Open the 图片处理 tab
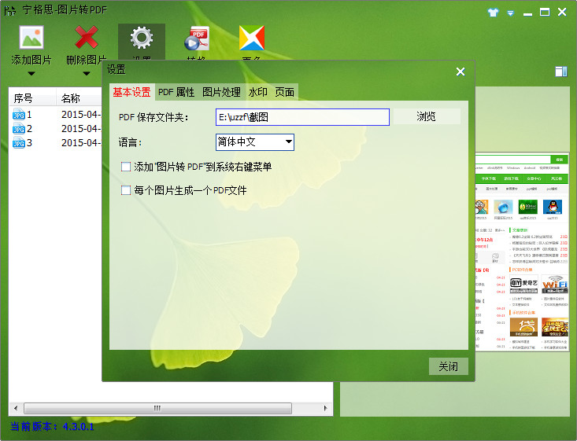577x441 pixels. [x=221, y=92]
